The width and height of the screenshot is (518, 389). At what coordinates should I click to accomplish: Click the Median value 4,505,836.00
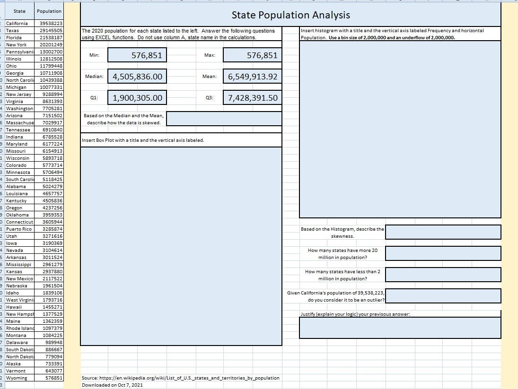tap(137, 77)
